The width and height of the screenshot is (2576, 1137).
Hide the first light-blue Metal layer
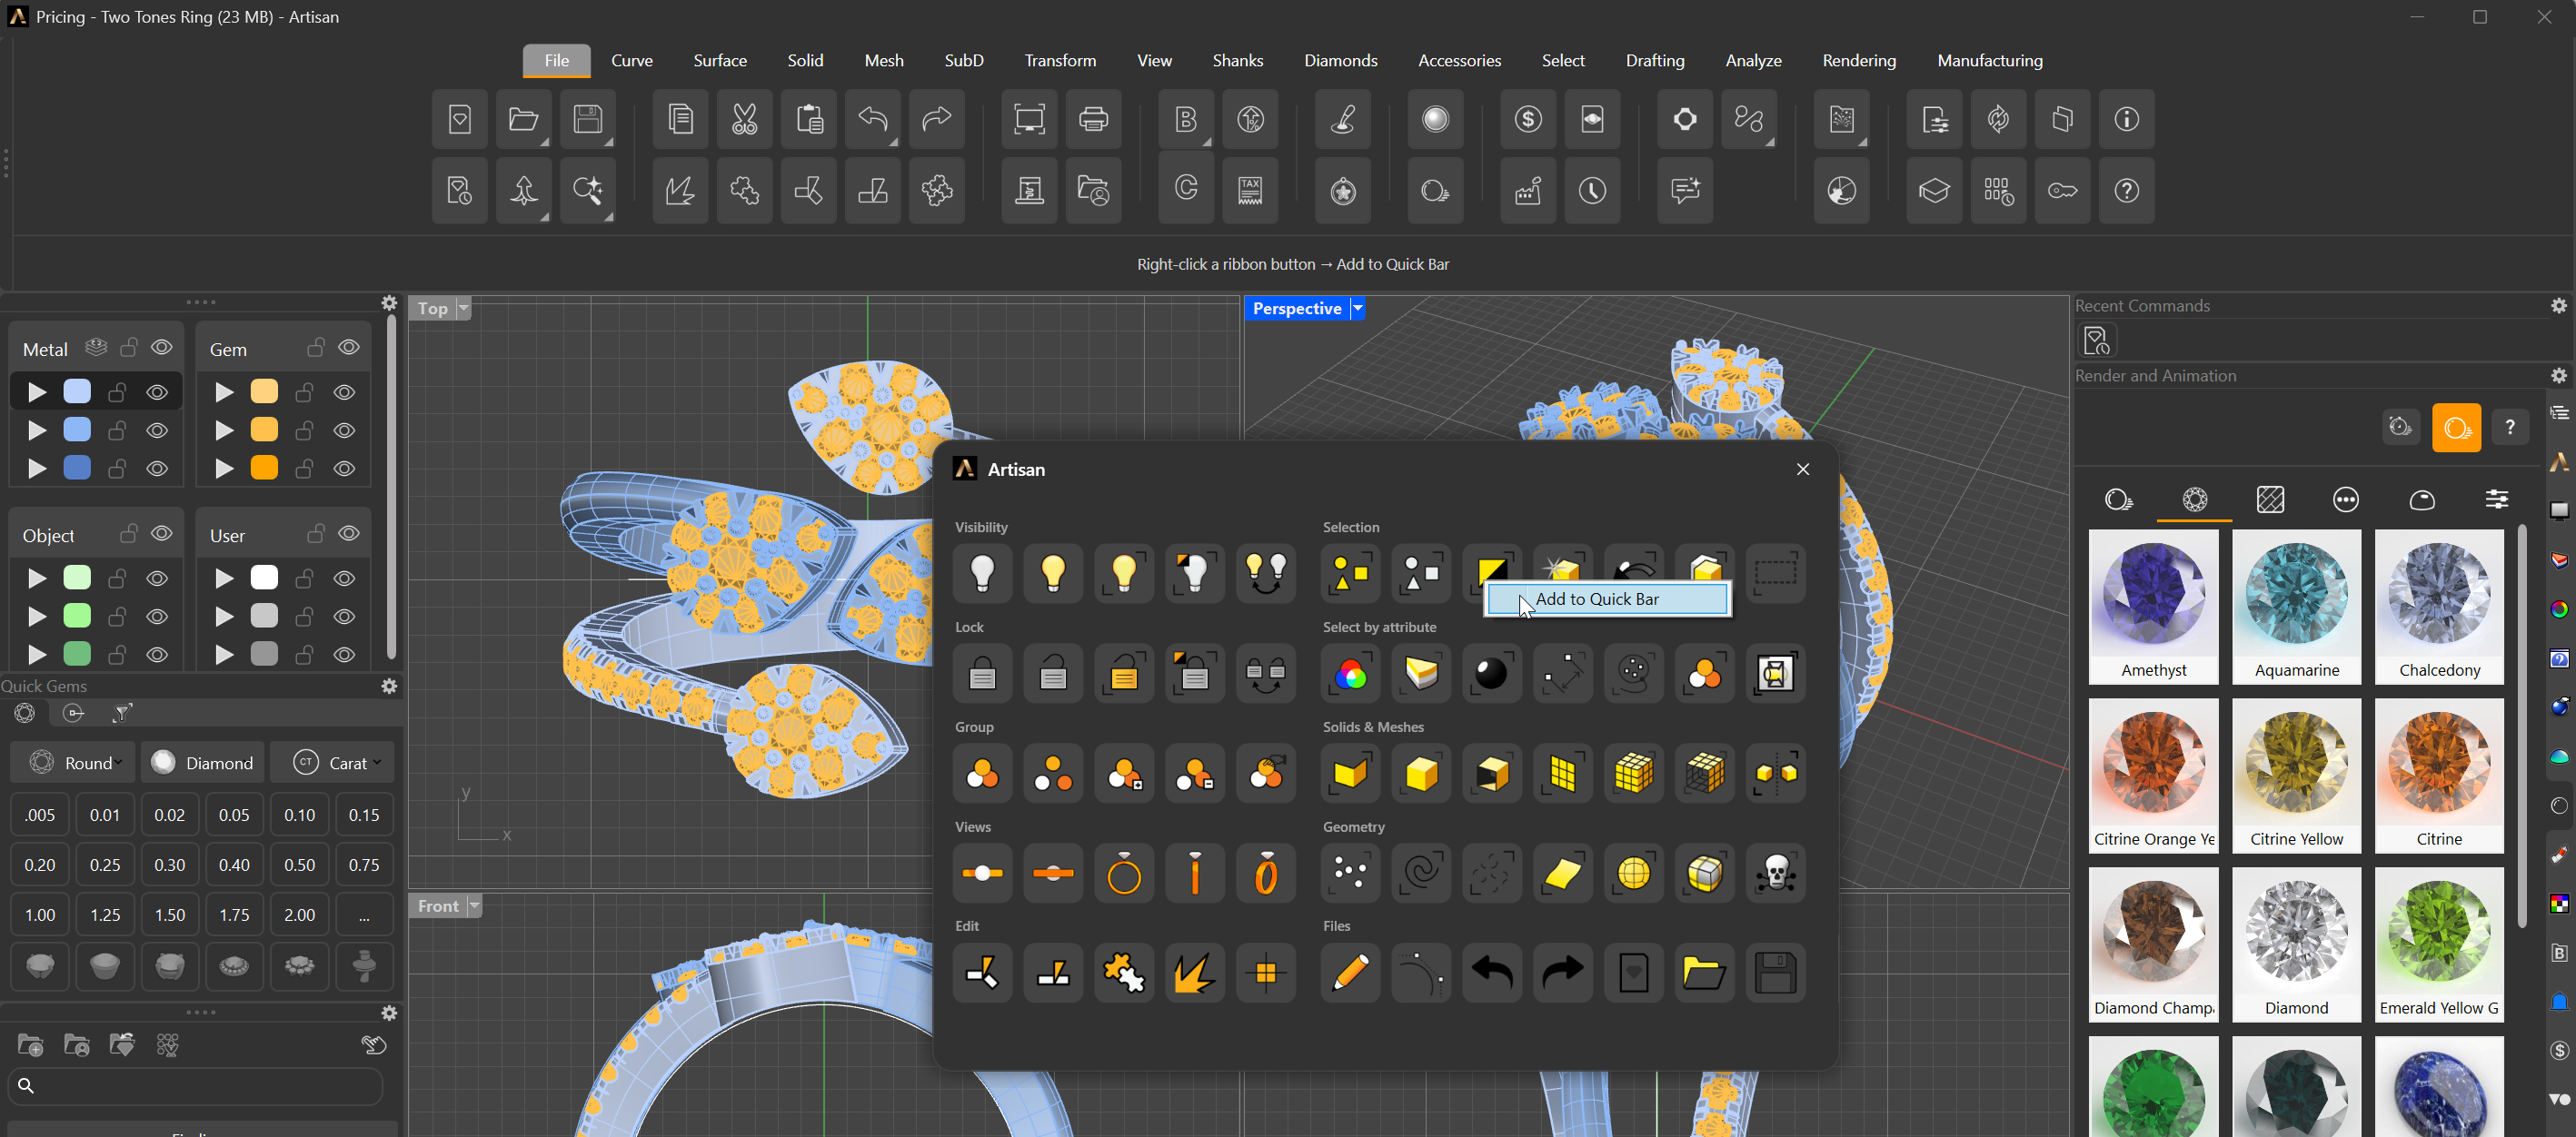click(x=157, y=392)
